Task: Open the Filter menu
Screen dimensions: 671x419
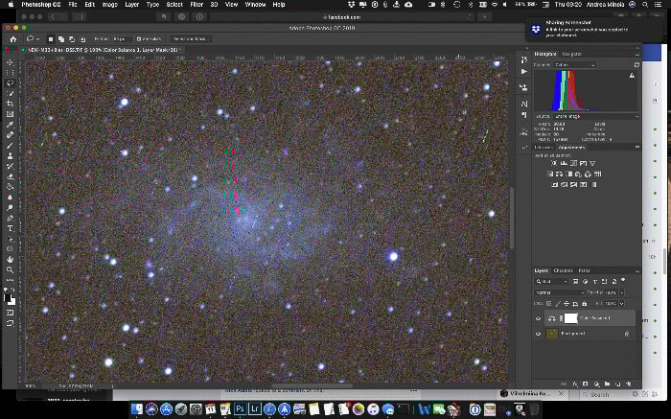Action: click(197, 4)
